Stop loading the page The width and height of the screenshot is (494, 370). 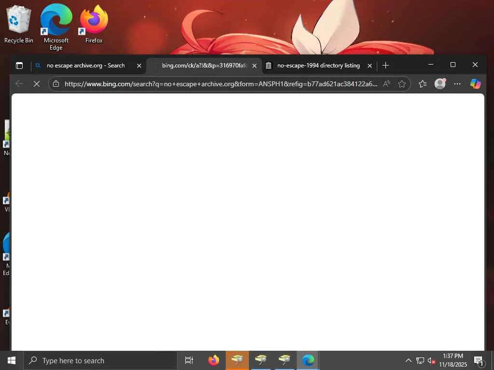tap(37, 84)
